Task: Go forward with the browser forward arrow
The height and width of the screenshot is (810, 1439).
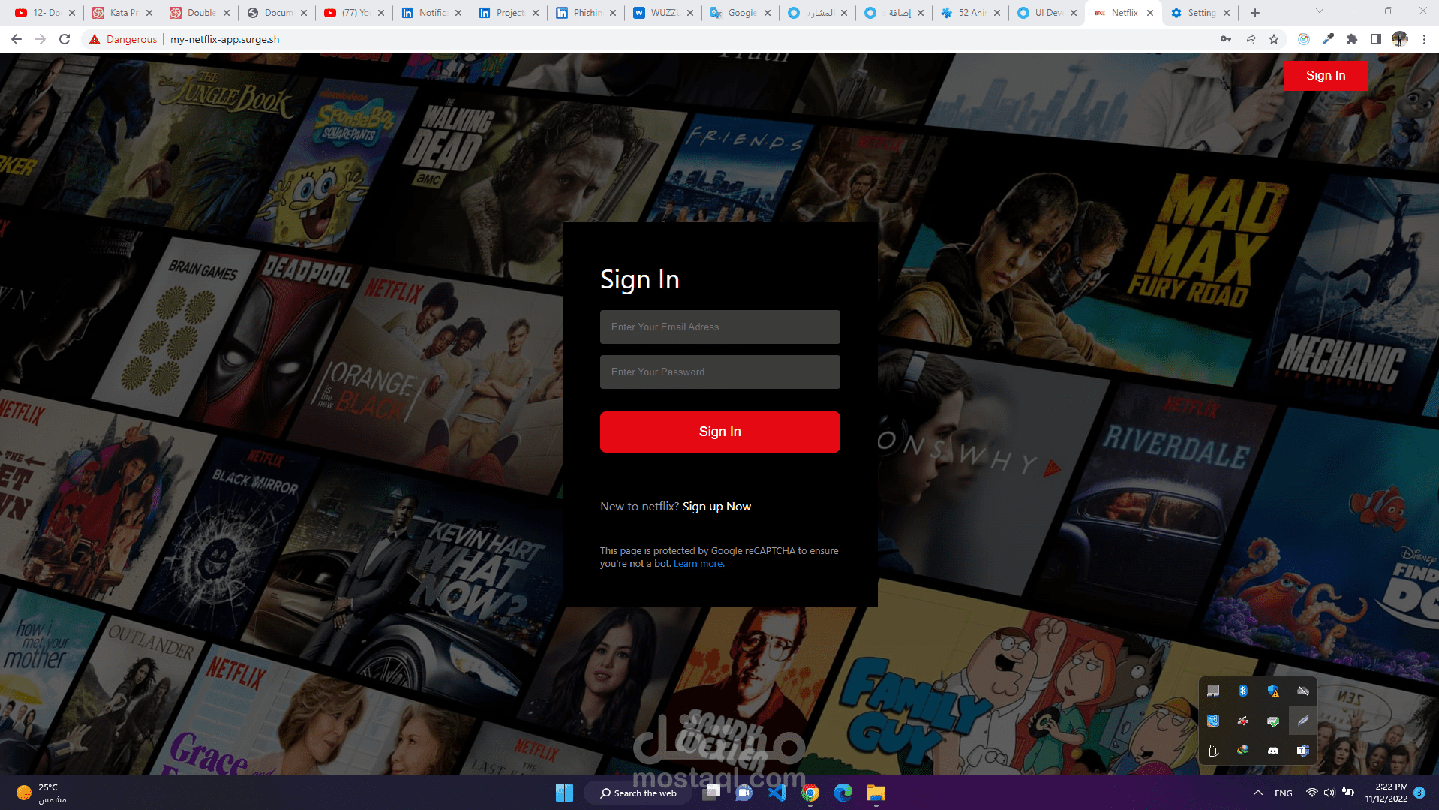Action: [x=41, y=39]
